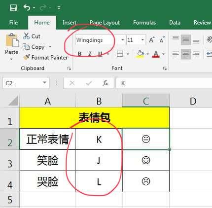This screenshot has height=208, width=212.
Task: Copy the selection
Action: pyautogui.click(x=34, y=47)
